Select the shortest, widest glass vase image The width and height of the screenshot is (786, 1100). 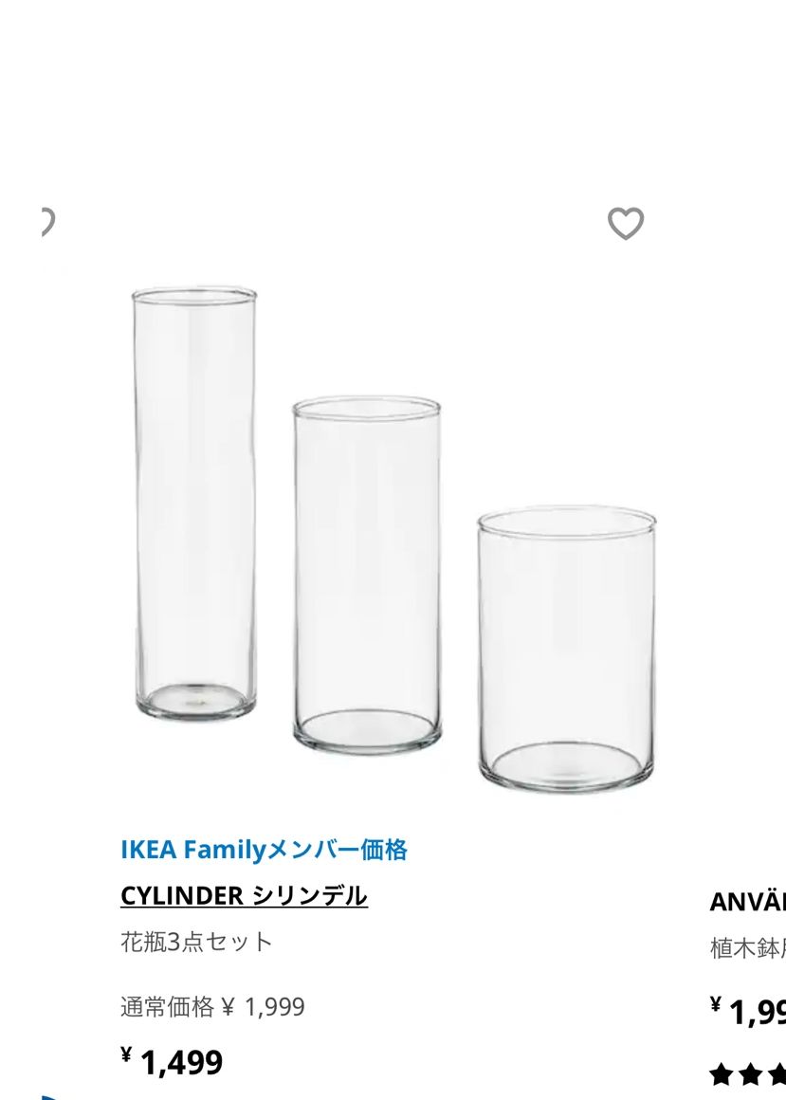(x=566, y=650)
